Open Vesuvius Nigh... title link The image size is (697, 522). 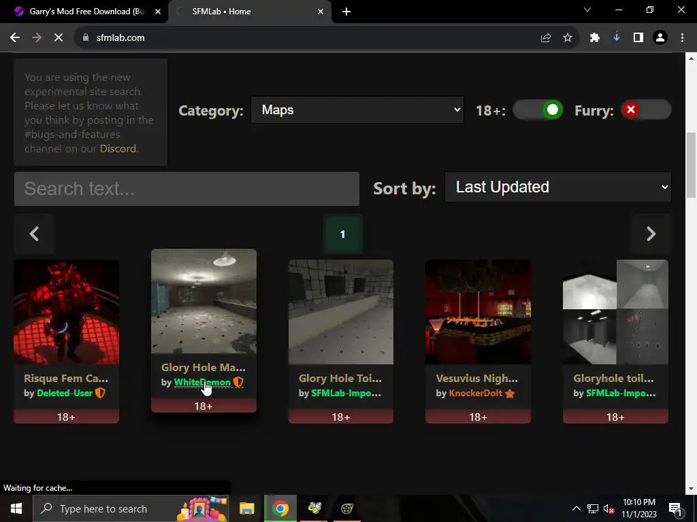click(477, 379)
